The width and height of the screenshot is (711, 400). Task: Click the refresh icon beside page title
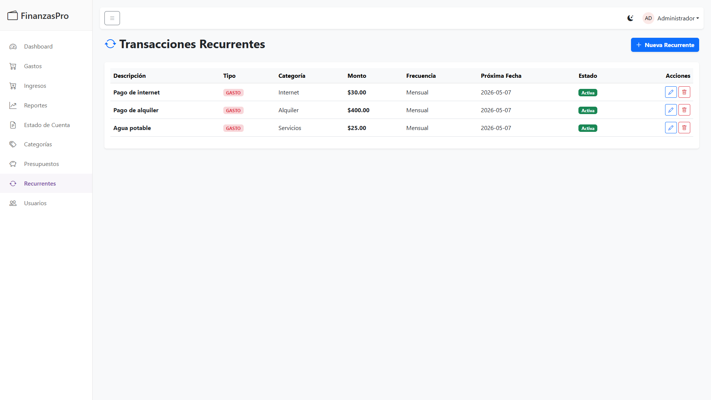110,44
